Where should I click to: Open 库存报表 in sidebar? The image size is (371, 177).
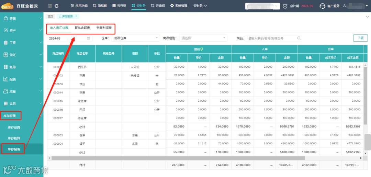(x=14, y=149)
